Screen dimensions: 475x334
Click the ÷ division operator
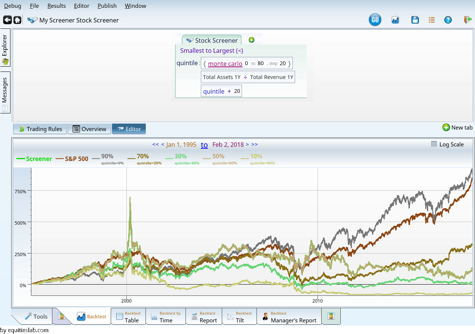pos(245,77)
